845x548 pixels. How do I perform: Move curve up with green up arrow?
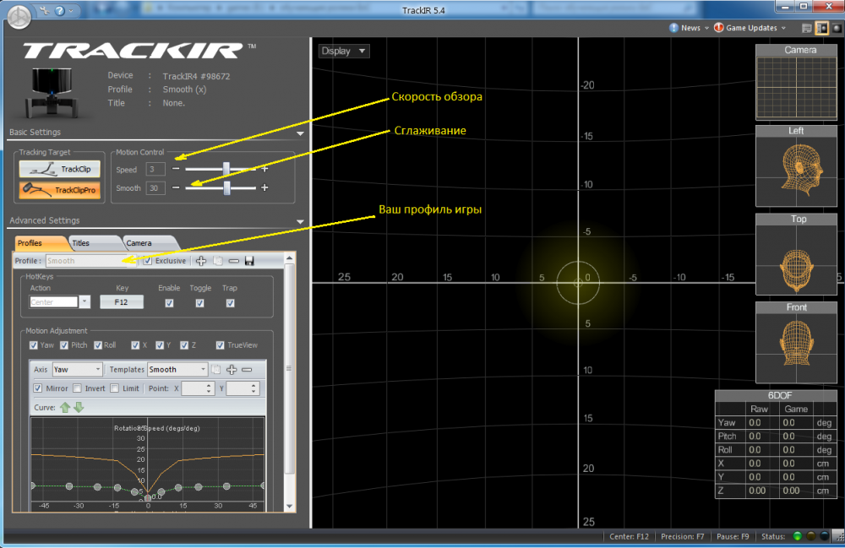click(x=64, y=407)
